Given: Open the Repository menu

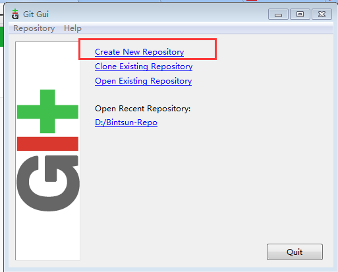Looking at the screenshot, I should (x=34, y=28).
